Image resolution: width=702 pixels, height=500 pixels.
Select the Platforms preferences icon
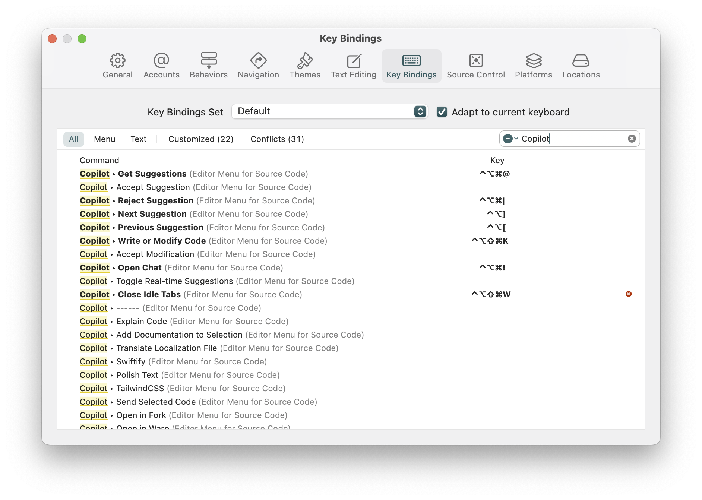[533, 66]
